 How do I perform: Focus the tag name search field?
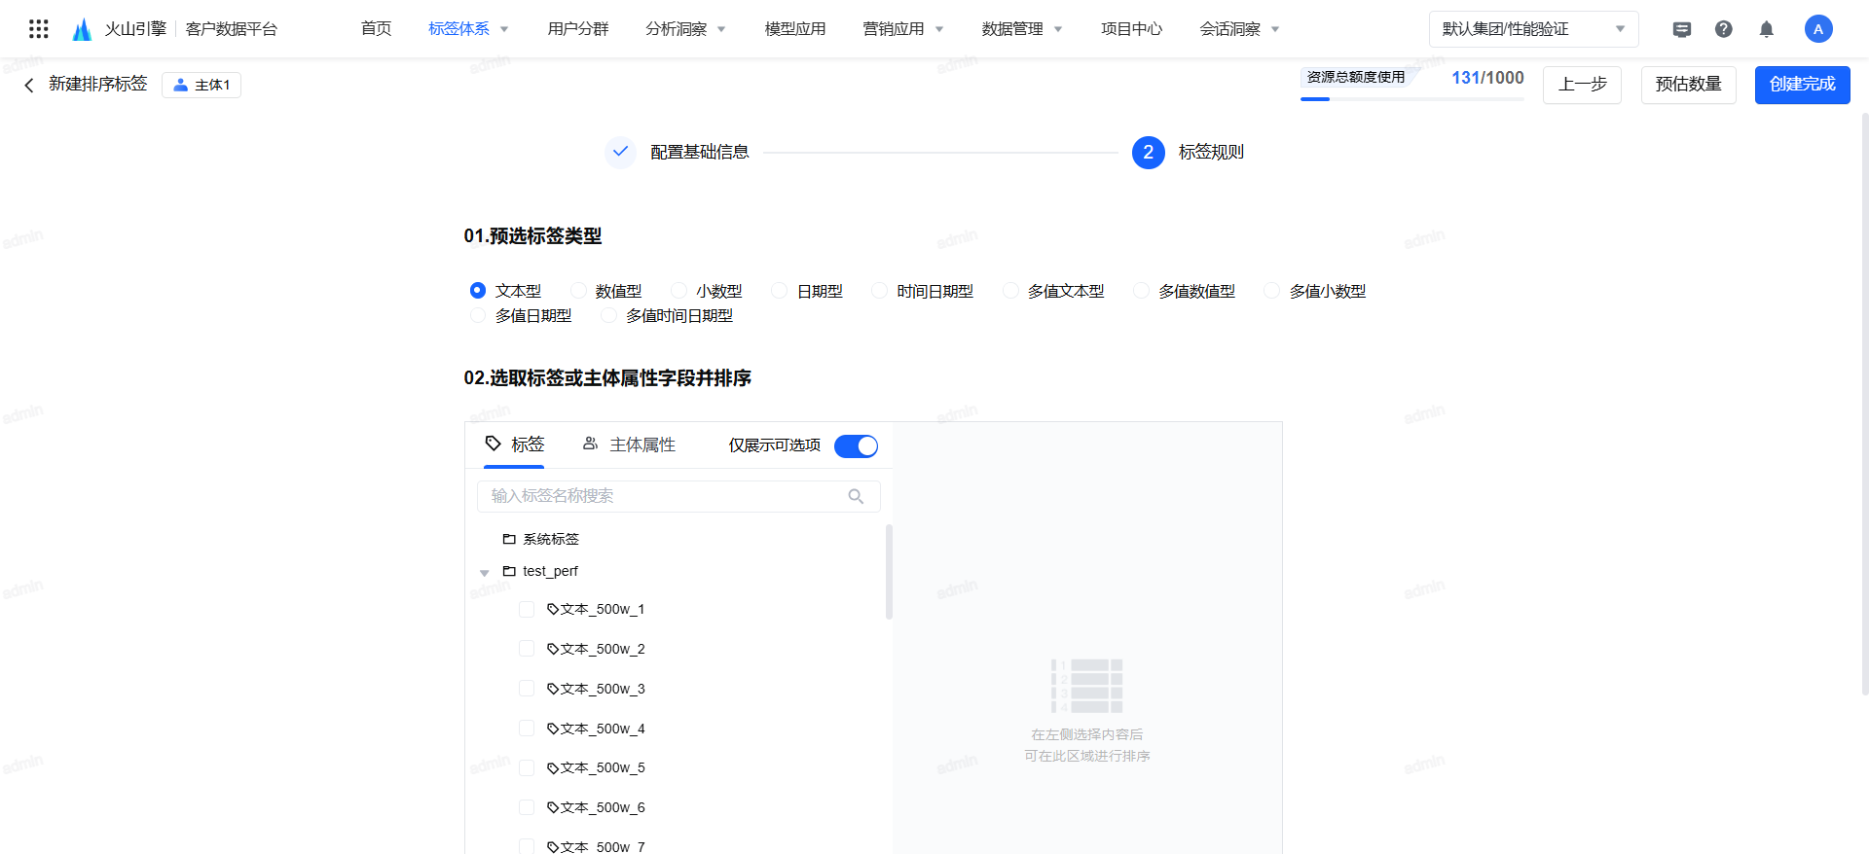(x=662, y=496)
